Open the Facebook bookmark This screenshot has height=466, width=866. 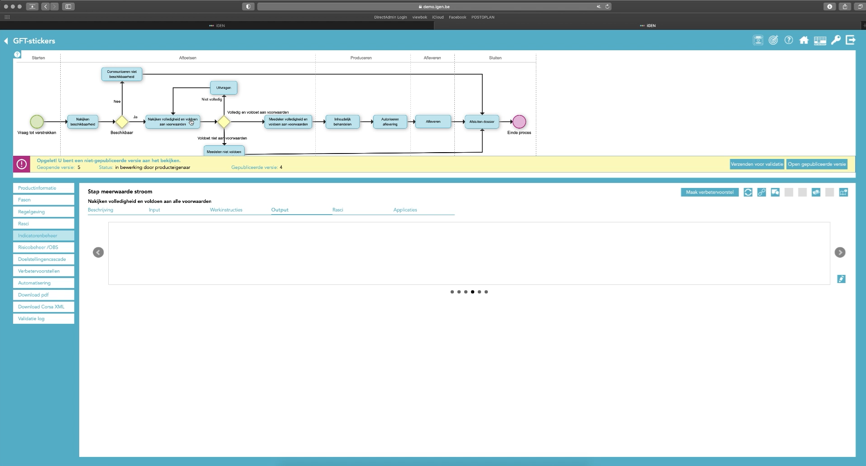click(x=457, y=17)
